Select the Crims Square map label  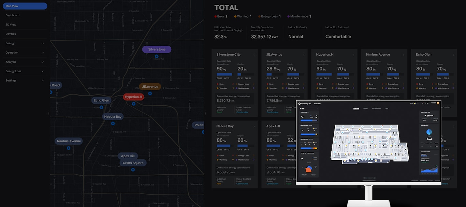(x=133, y=163)
